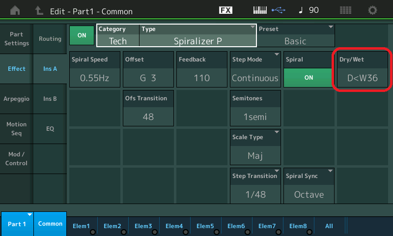Toggle the insertion effect ON switch
The image size is (393, 236).
(82, 35)
